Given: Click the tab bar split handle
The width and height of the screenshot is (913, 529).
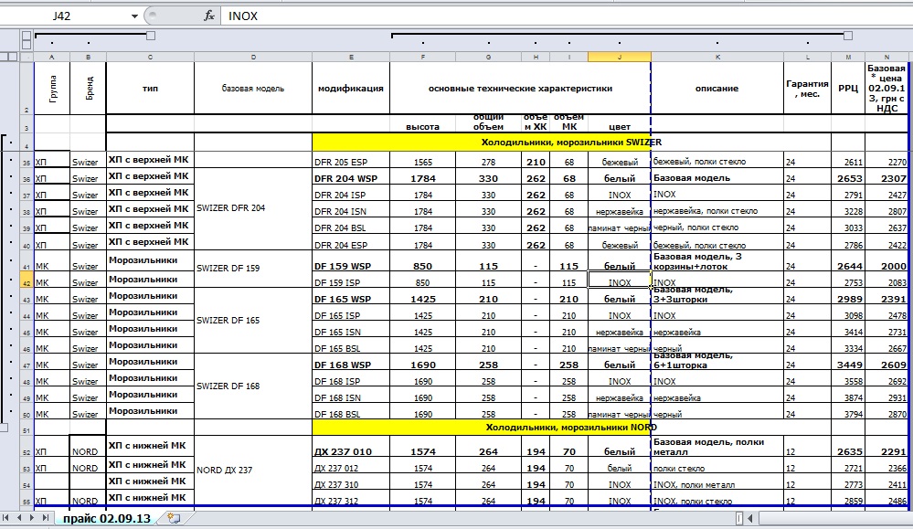Looking at the screenshot, I should coord(739,517).
